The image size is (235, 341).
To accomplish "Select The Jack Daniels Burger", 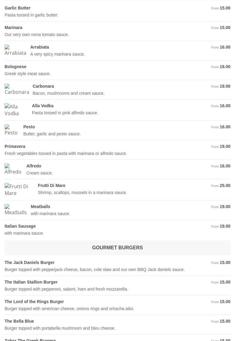I will tap(30, 262).
